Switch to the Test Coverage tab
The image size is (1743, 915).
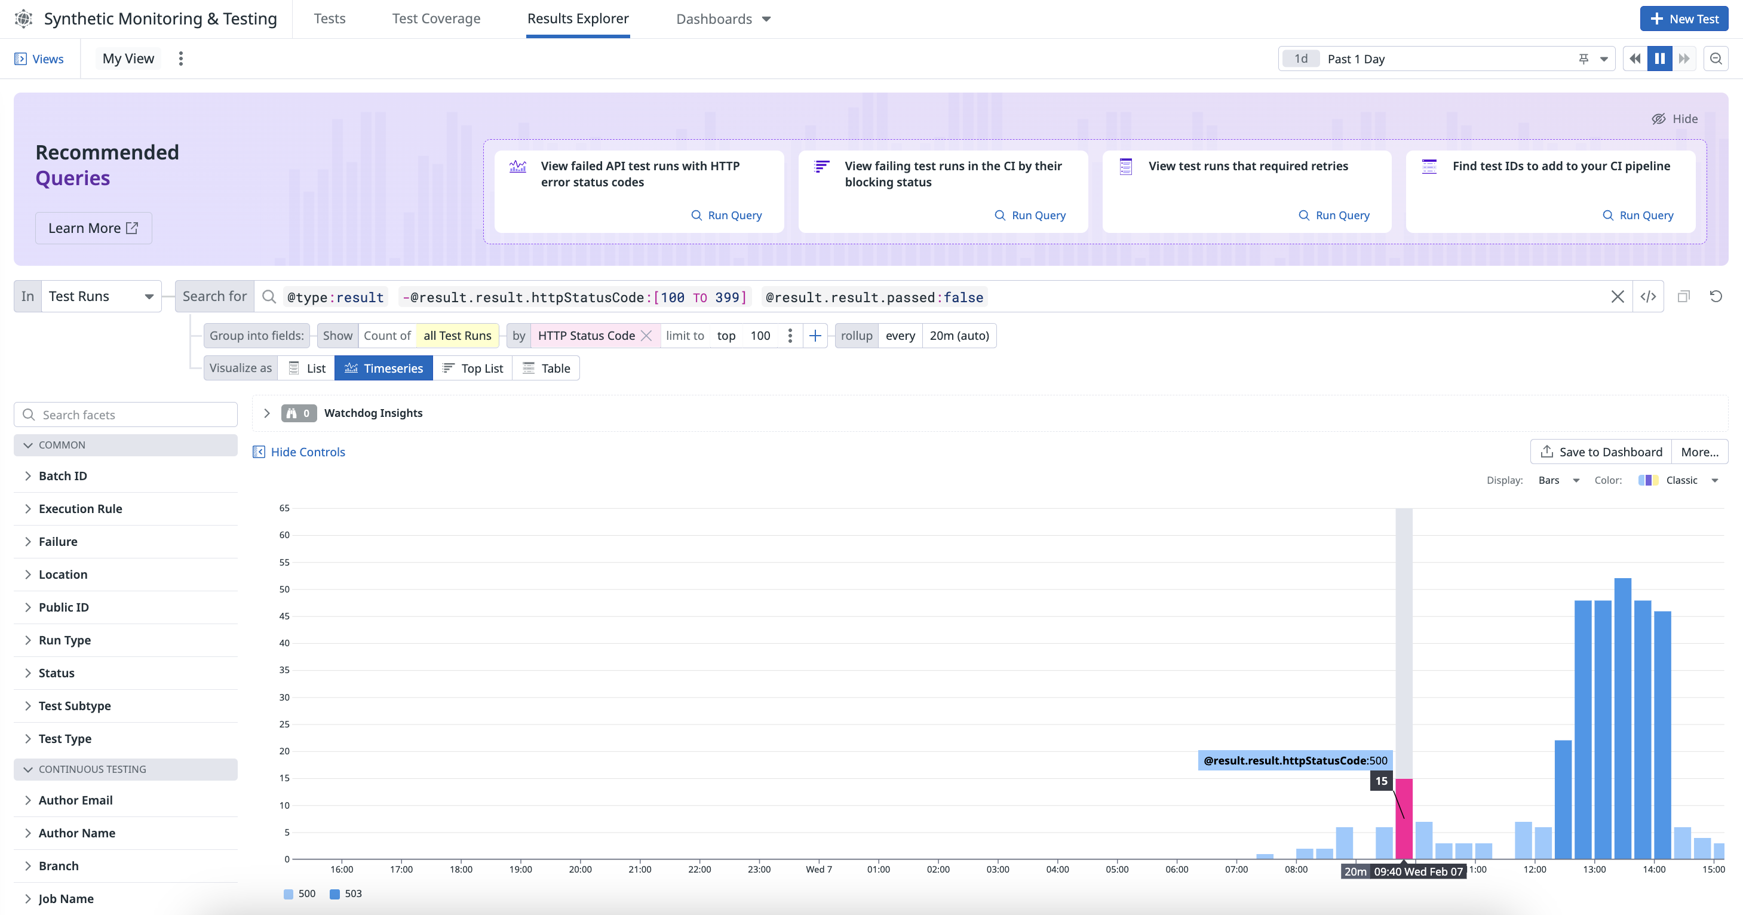point(436,19)
